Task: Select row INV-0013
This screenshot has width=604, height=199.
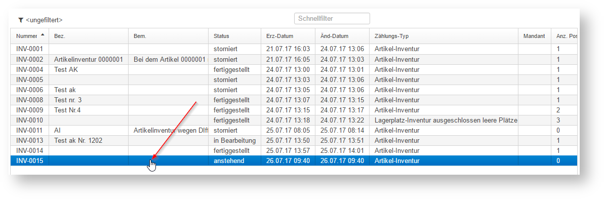Action: click(x=294, y=140)
